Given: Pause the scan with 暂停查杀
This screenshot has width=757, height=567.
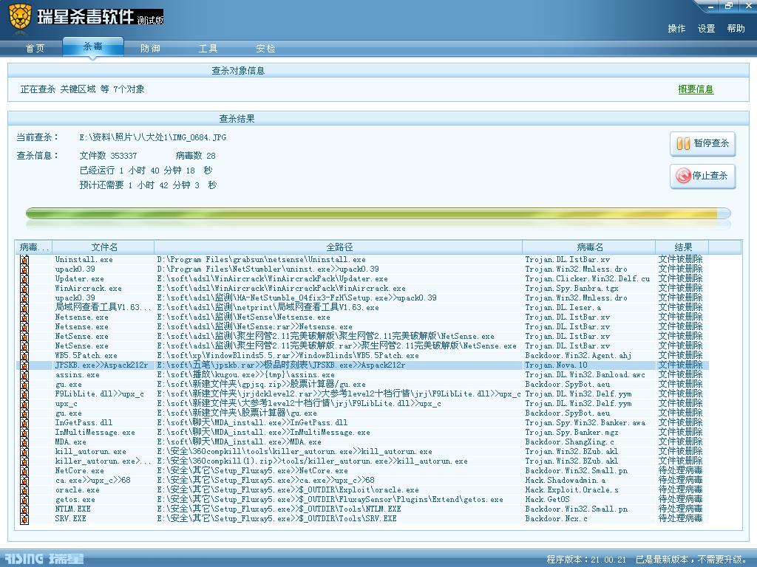Looking at the screenshot, I should [x=702, y=143].
